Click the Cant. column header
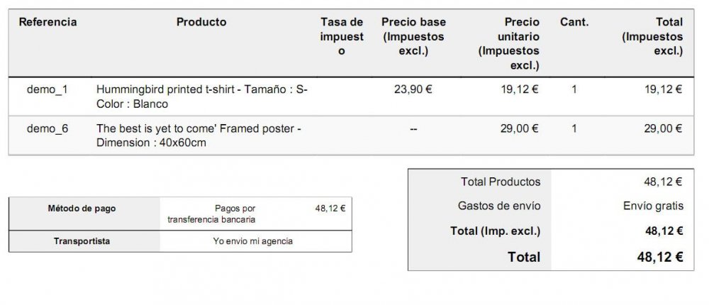This screenshot has width=709, height=305. [x=574, y=22]
